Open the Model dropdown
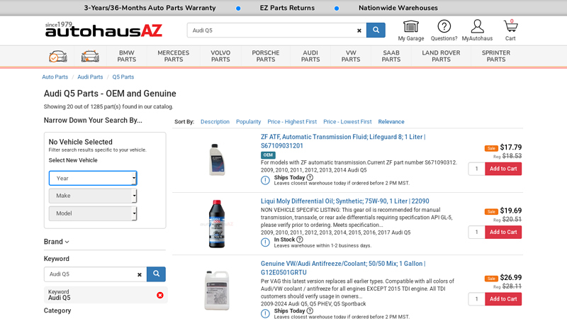 [x=93, y=213]
